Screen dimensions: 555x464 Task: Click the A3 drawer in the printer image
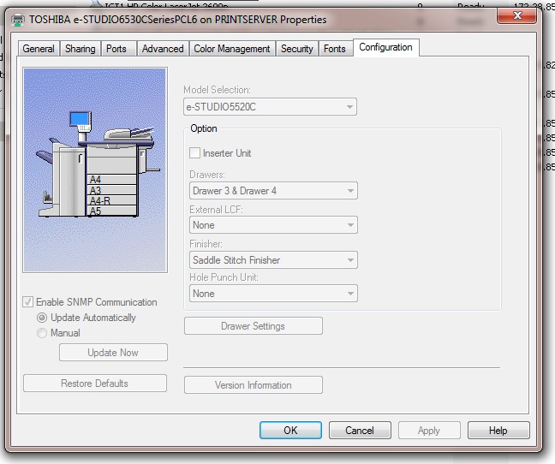click(x=112, y=190)
